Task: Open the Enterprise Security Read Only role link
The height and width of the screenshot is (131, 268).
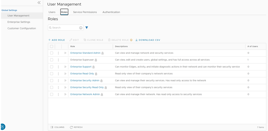Action: click(87, 87)
